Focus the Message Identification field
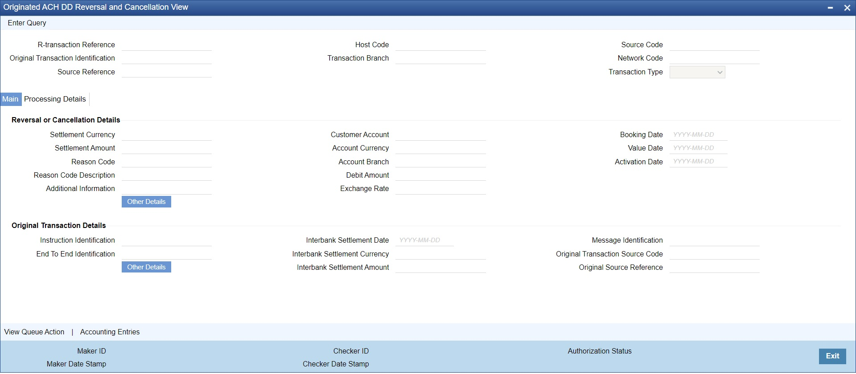Viewport: 856px width, 374px height. point(715,240)
